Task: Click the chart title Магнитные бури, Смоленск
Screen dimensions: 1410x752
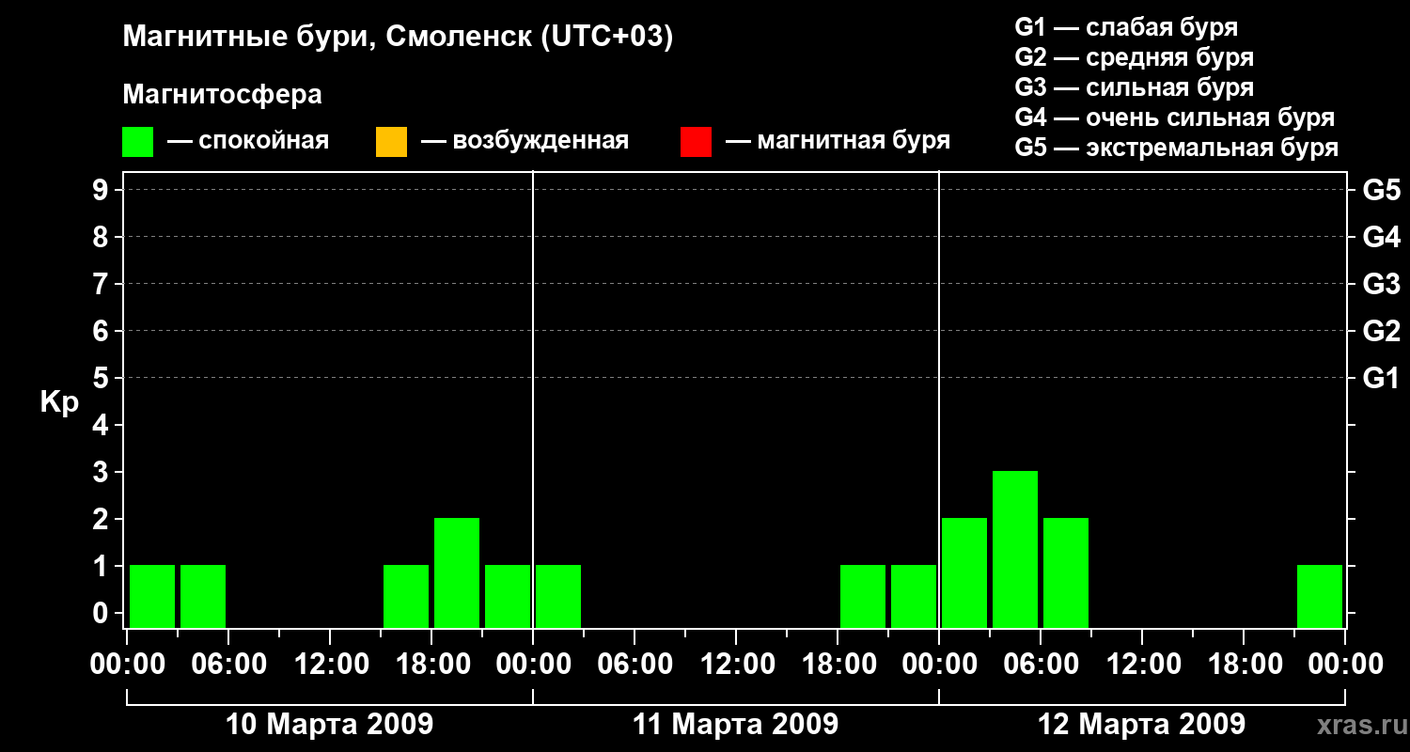Action: (398, 39)
